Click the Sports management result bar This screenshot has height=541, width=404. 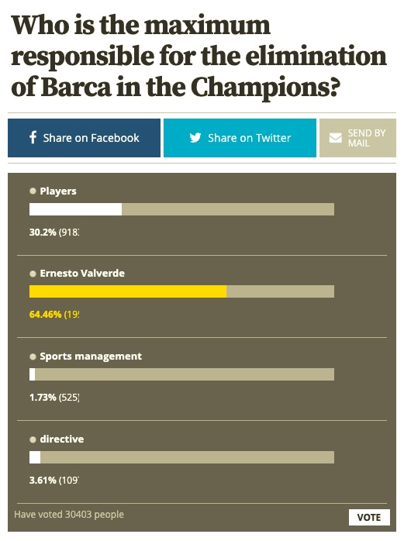coord(181,374)
